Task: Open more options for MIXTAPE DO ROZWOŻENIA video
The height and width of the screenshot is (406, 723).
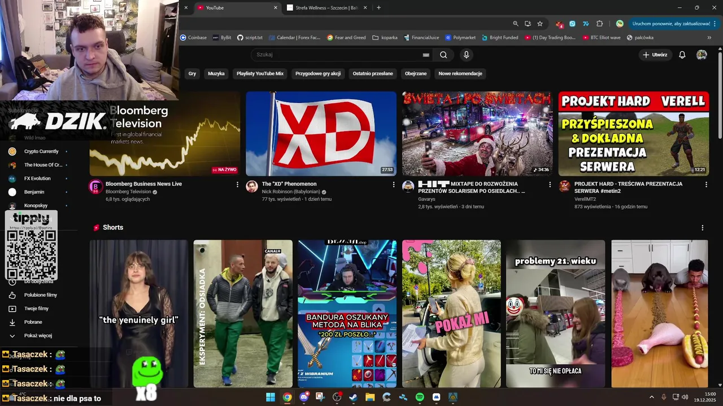Action: tap(550, 184)
